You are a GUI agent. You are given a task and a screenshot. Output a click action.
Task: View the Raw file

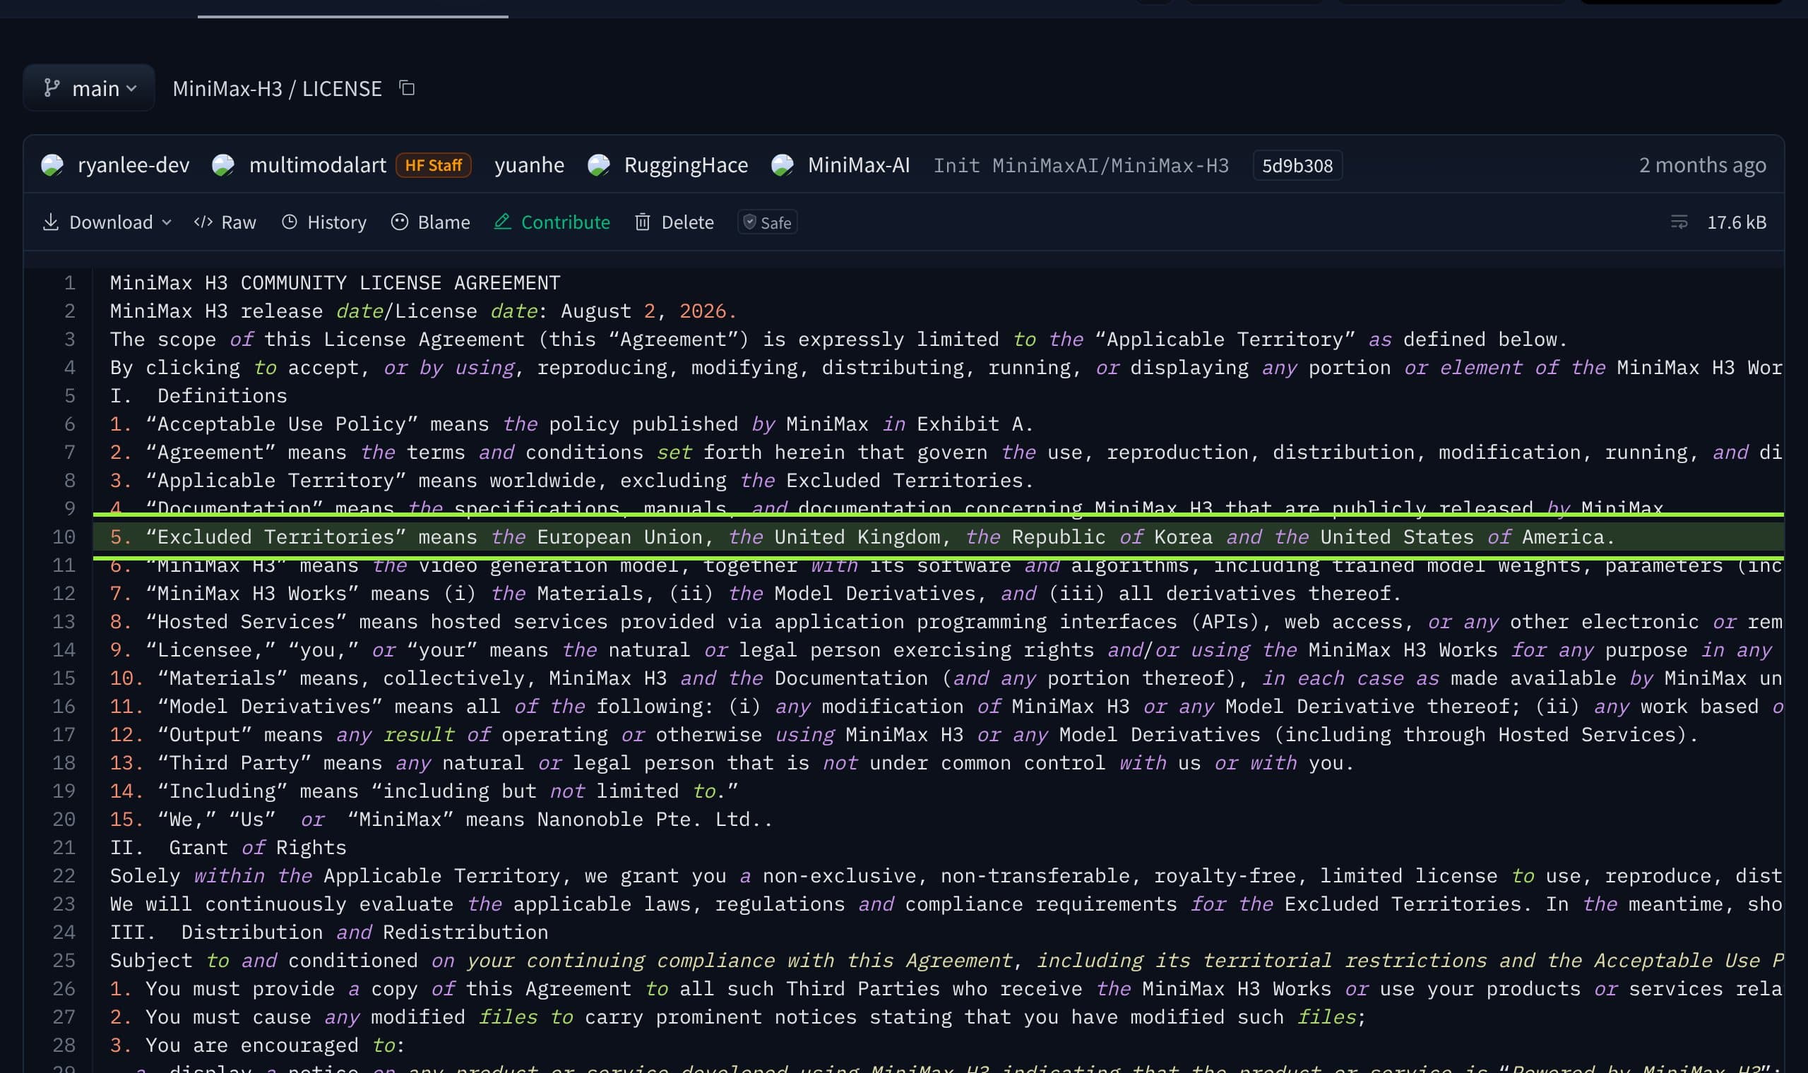[225, 222]
